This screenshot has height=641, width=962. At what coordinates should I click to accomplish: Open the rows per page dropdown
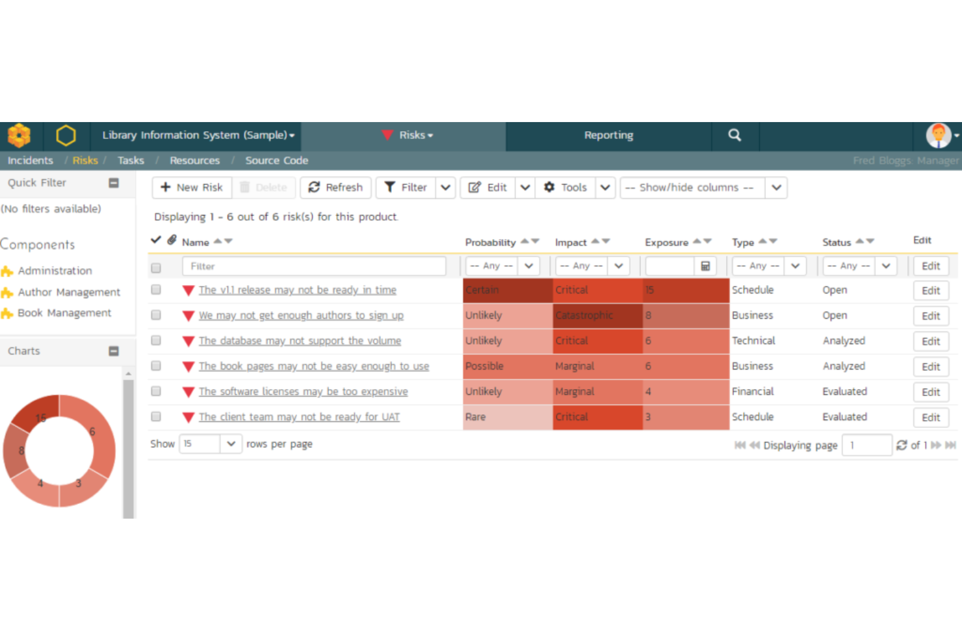(x=230, y=444)
